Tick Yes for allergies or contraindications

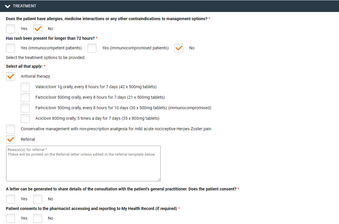pyautogui.click(x=11, y=29)
